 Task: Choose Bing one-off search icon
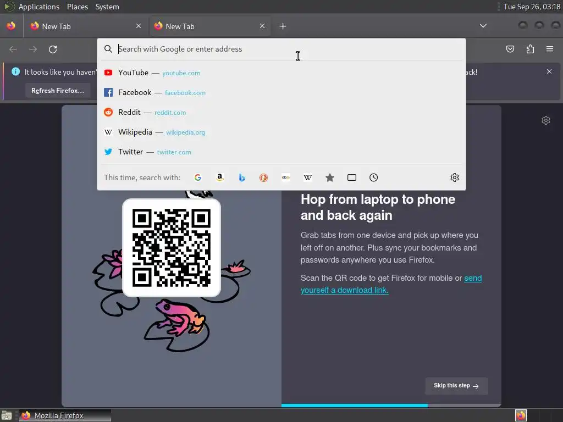pyautogui.click(x=242, y=177)
